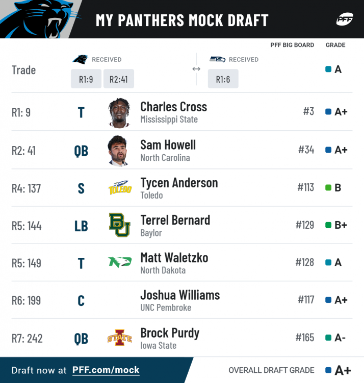Click the Carolina Panthers logo in header
The width and height of the screenshot is (364, 383).
pyautogui.click(x=38, y=19)
